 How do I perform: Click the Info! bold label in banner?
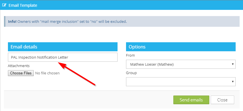pyautogui.click(x=12, y=22)
